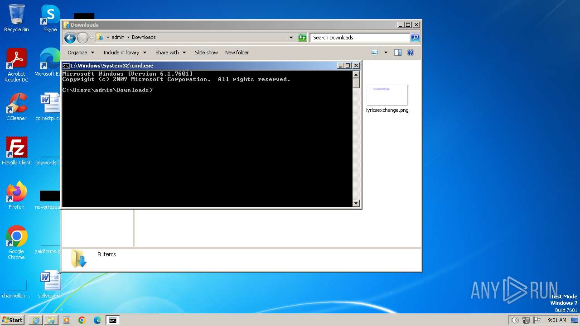The image size is (580, 326).
Task: Toggle the preview pane button
Action: tap(397, 53)
